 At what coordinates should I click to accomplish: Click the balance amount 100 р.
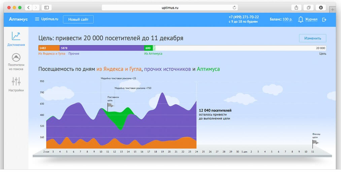[x=287, y=19]
